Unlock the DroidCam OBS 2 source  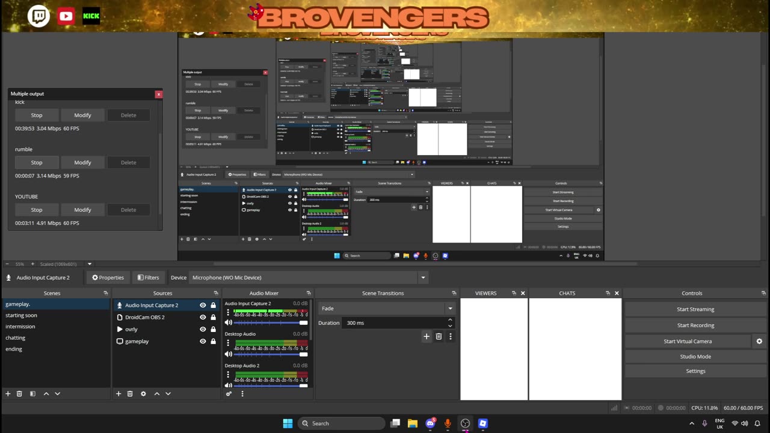coord(213,318)
